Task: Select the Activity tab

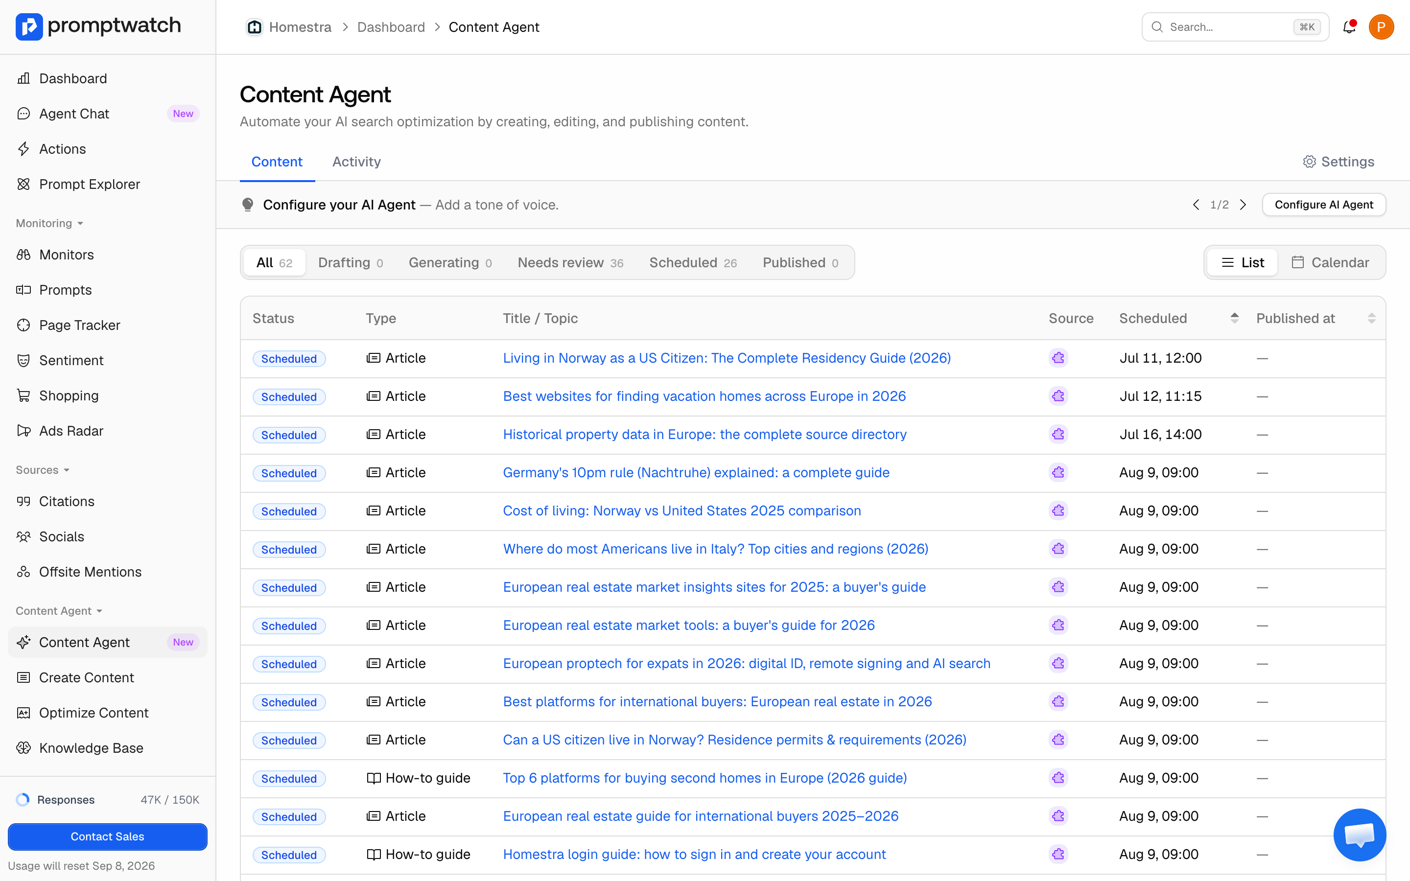Action: tap(356, 162)
